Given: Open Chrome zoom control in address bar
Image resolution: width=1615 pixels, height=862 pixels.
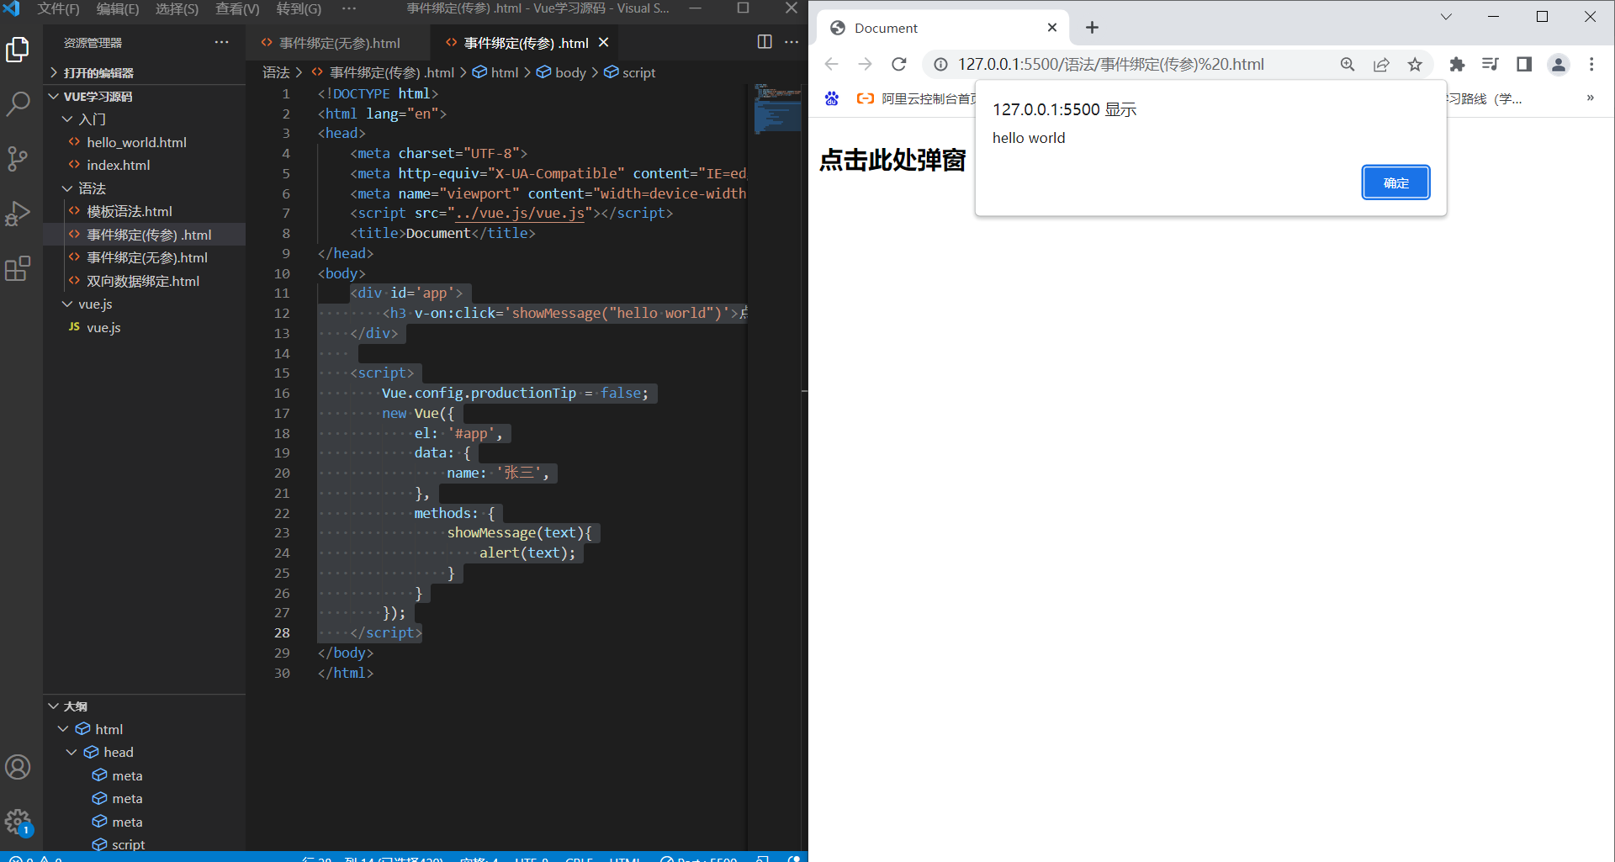Looking at the screenshot, I should pos(1348,64).
